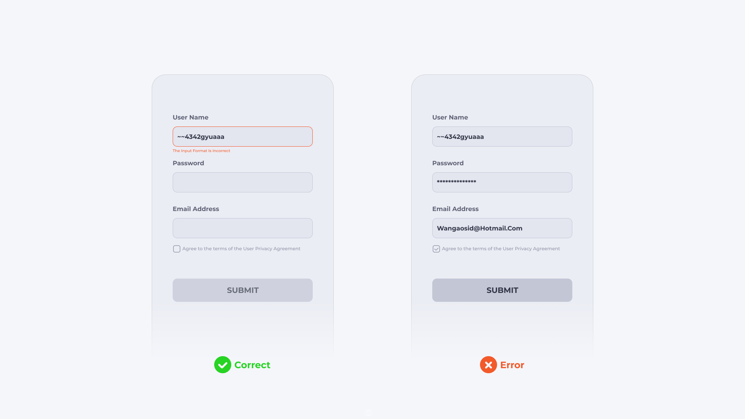This screenshot has width=745, height=419.
Task: Click the empty Email Address input field
Action: click(243, 228)
